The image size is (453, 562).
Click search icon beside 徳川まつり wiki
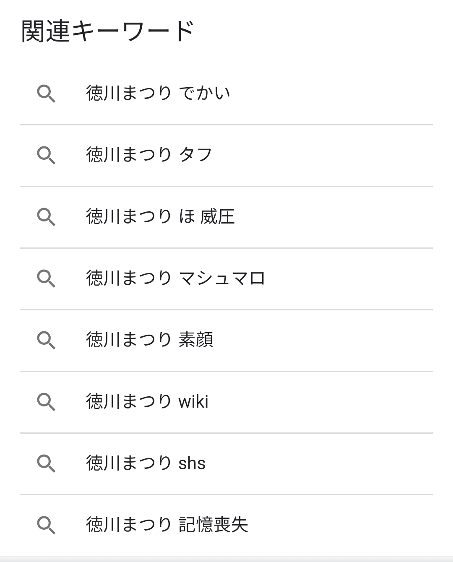(x=46, y=402)
